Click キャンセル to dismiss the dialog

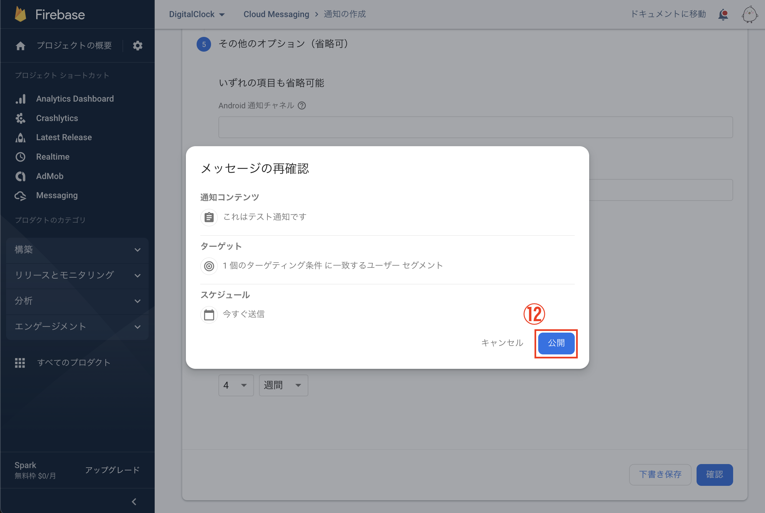pos(502,343)
